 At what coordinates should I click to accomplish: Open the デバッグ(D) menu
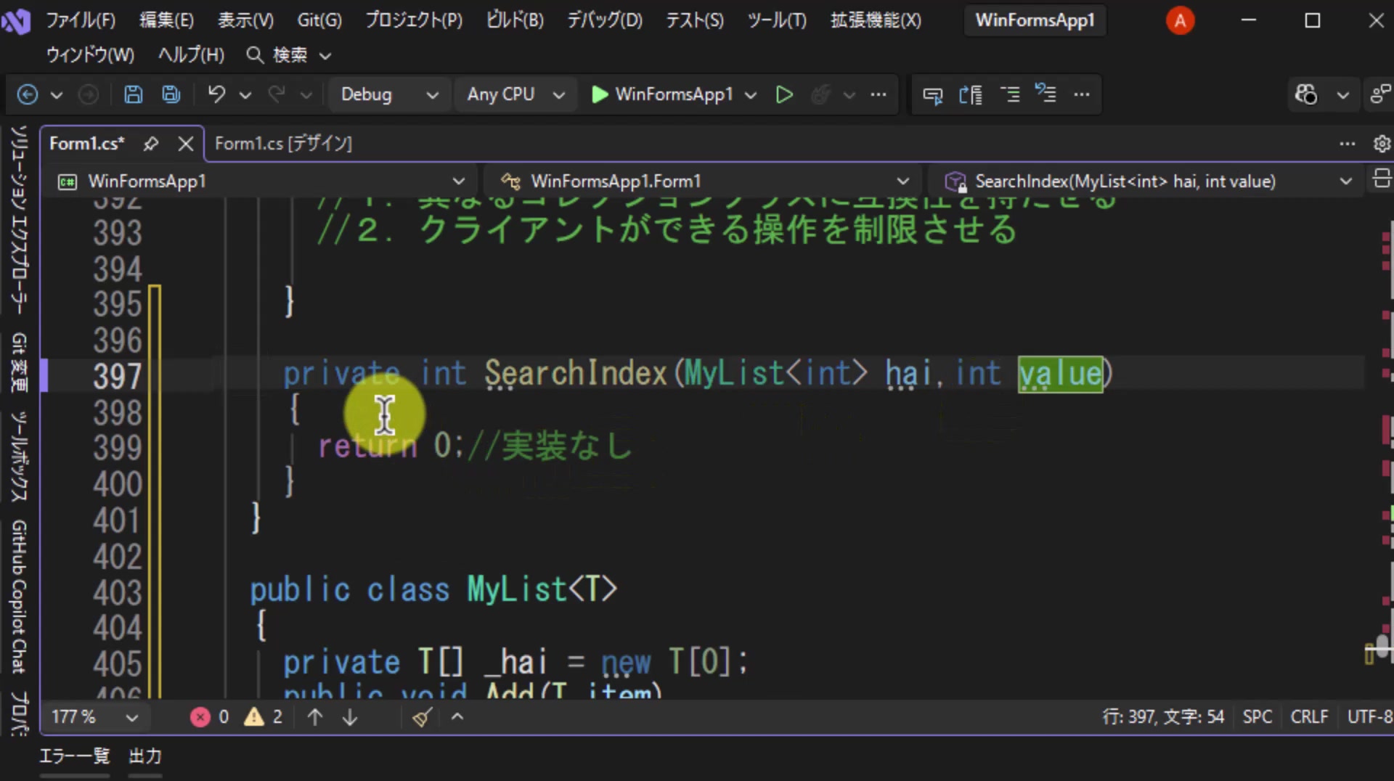coord(605,20)
